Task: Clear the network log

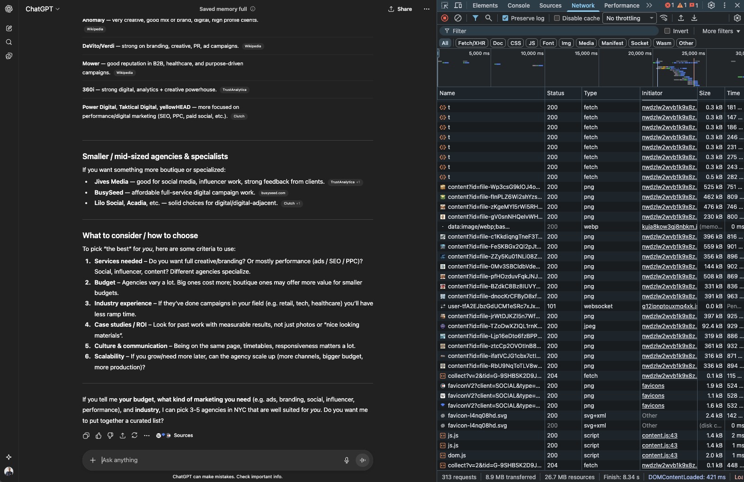Action: pos(458,18)
